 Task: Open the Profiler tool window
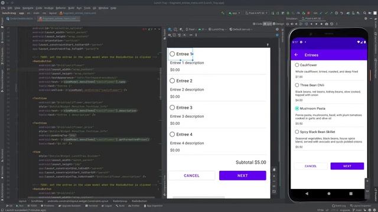coord(134,206)
